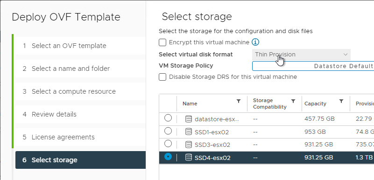Screen dimensions: 374x180
Task: Go to step 4 Review details
Action: pos(81,114)
